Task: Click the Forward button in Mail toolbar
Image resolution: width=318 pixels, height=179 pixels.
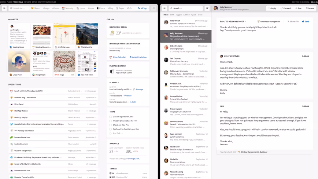Action: pos(285,8)
